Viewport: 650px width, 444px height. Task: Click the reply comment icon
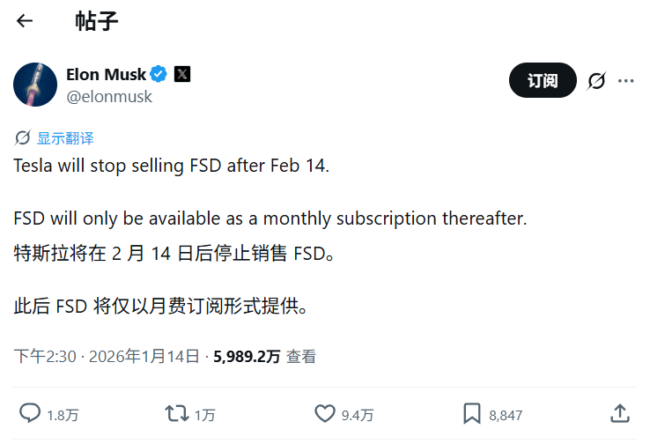[x=31, y=413]
